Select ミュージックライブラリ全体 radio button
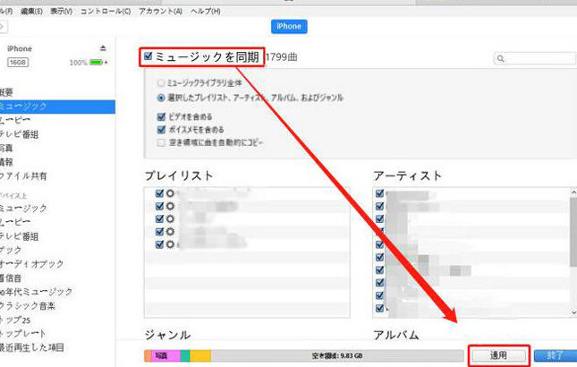Image resolution: width=577 pixels, height=367 pixels. click(161, 83)
